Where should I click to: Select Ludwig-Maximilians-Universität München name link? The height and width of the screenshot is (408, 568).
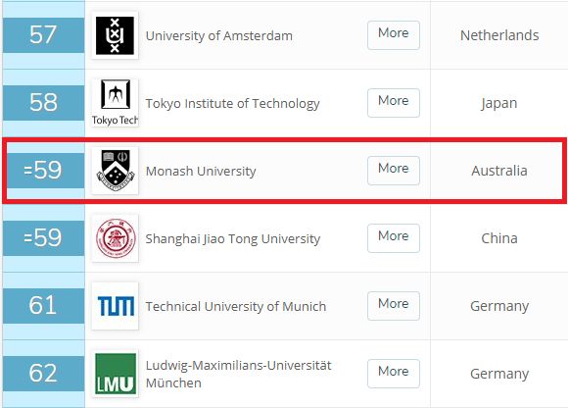(238, 374)
